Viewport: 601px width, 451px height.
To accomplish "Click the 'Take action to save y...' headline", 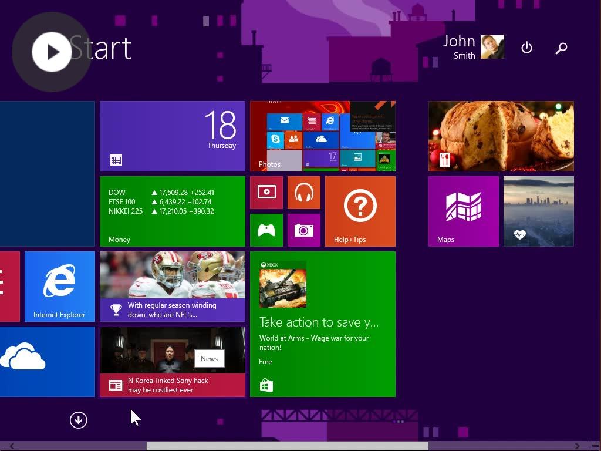I will [319, 322].
